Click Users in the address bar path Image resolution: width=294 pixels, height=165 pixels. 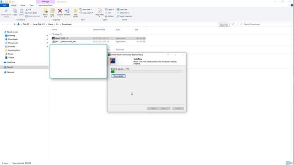click(51, 24)
